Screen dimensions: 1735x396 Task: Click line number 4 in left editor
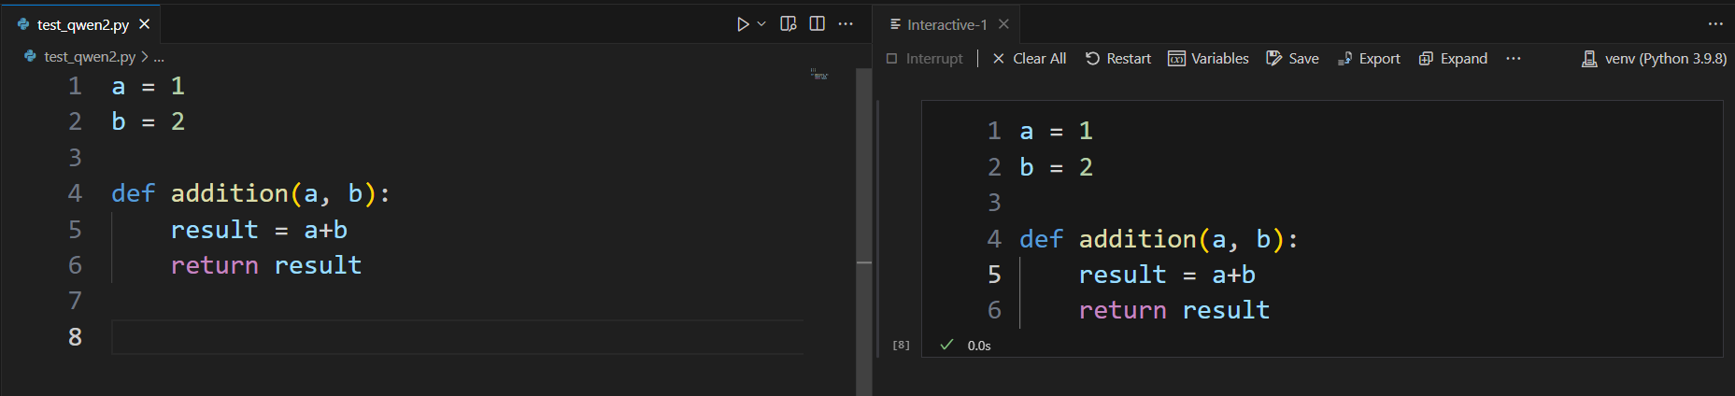pos(75,193)
